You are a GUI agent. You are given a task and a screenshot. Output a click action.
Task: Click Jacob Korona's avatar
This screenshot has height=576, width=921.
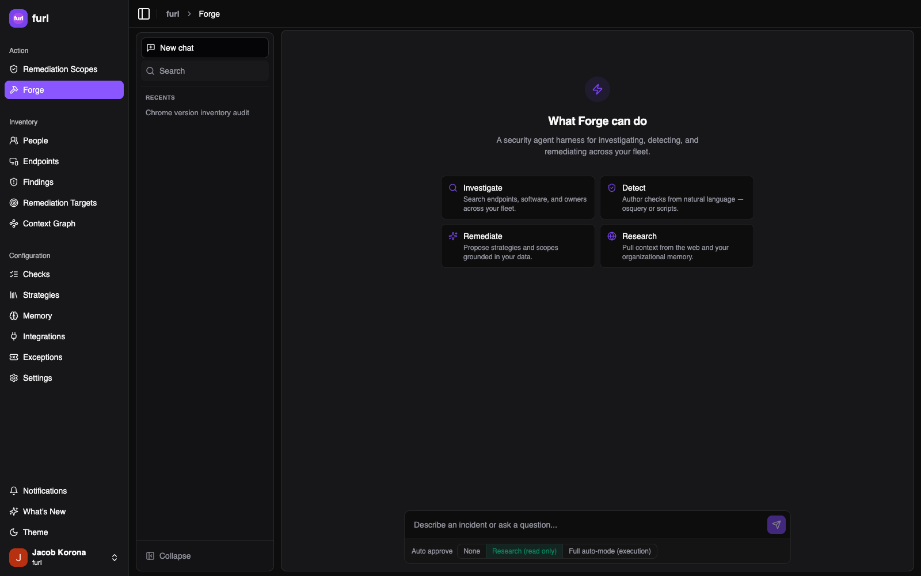coord(18,558)
